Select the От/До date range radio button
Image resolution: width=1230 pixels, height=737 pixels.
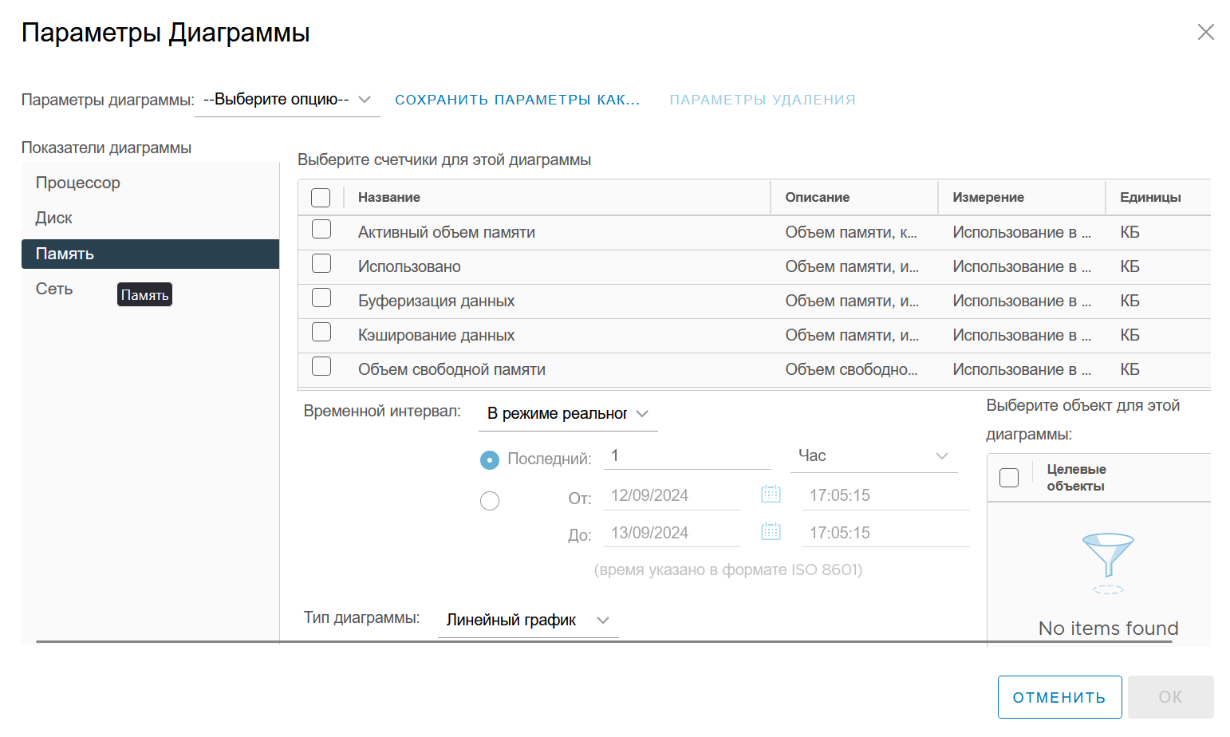[490, 501]
